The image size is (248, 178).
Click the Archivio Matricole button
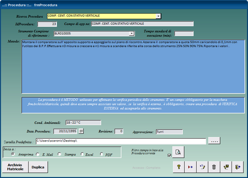pyautogui.click(x=15, y=167)
